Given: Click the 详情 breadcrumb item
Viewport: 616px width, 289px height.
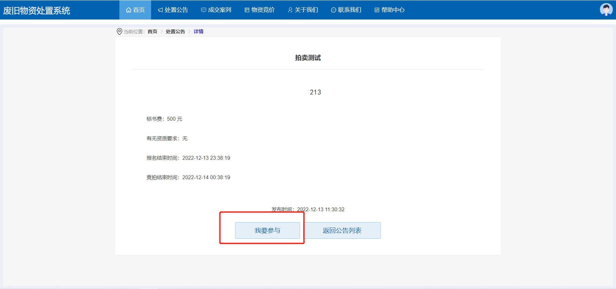Looking at the screenshot, I should click(x=198, y=31).
